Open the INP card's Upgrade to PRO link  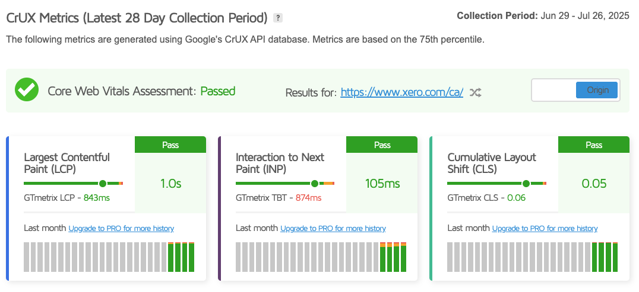(x=333, y=229)
